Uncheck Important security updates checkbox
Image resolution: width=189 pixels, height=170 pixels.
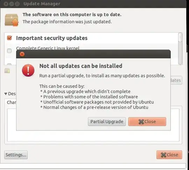click(x=9, y=38)
